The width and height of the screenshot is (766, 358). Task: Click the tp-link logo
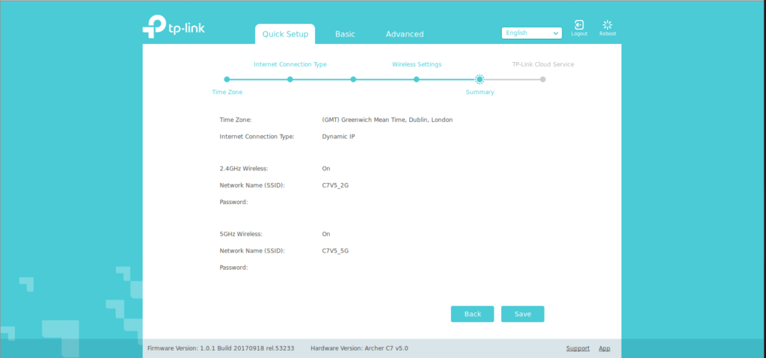173,27
